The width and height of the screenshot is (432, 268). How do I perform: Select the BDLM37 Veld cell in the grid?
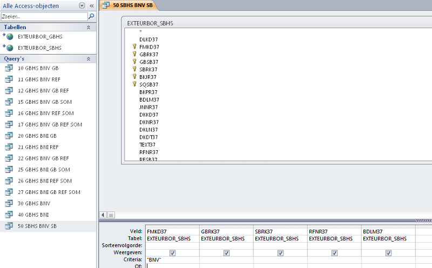coord(388,232)
